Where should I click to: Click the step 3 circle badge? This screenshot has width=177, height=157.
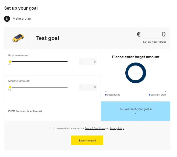pos(7,19)
